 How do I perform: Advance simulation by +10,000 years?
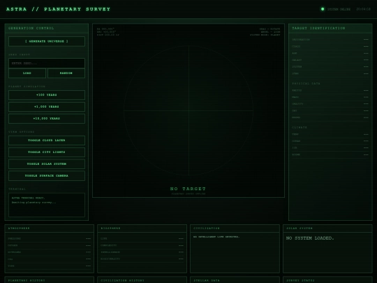tap(47, 118)
